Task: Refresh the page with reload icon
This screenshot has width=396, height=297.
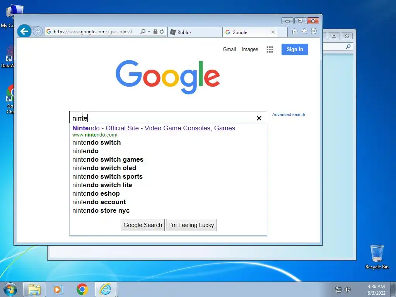Action: [x=162, y=32]
